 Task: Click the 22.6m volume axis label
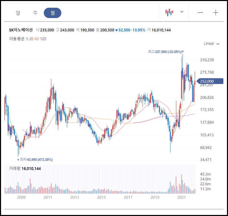pos(205,184)
